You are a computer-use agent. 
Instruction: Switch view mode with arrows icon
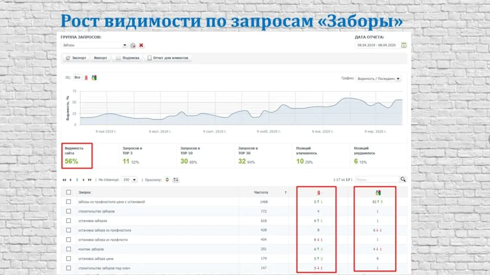click(x=167, y=180)
